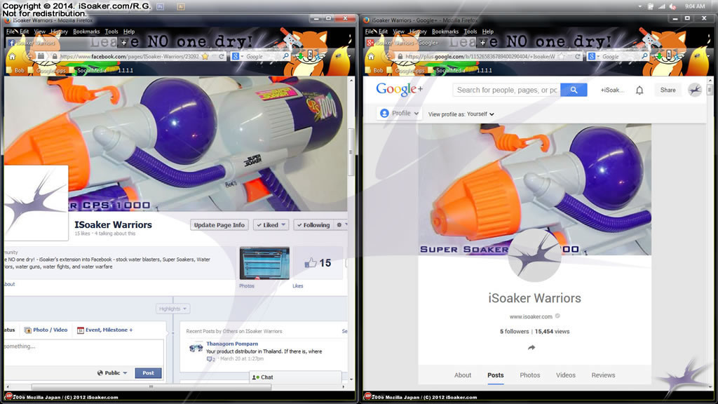Open the Bob bookmarks folder in Facebook window
This screenshot has width=718, height=404.
coord(15,71)
